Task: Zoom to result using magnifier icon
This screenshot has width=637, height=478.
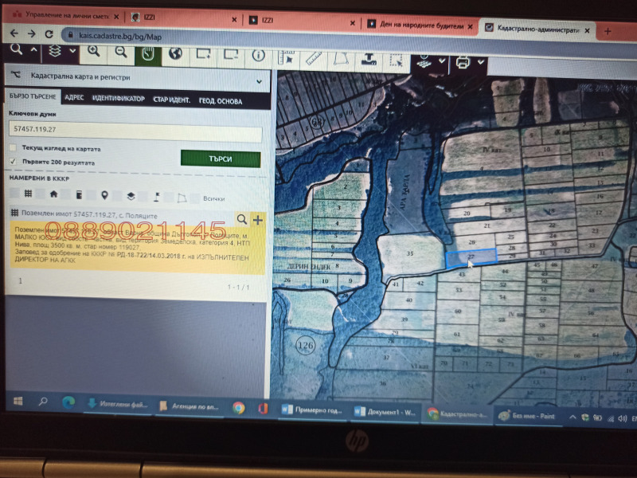Action: pyautogui.click(x=242, y=219)
